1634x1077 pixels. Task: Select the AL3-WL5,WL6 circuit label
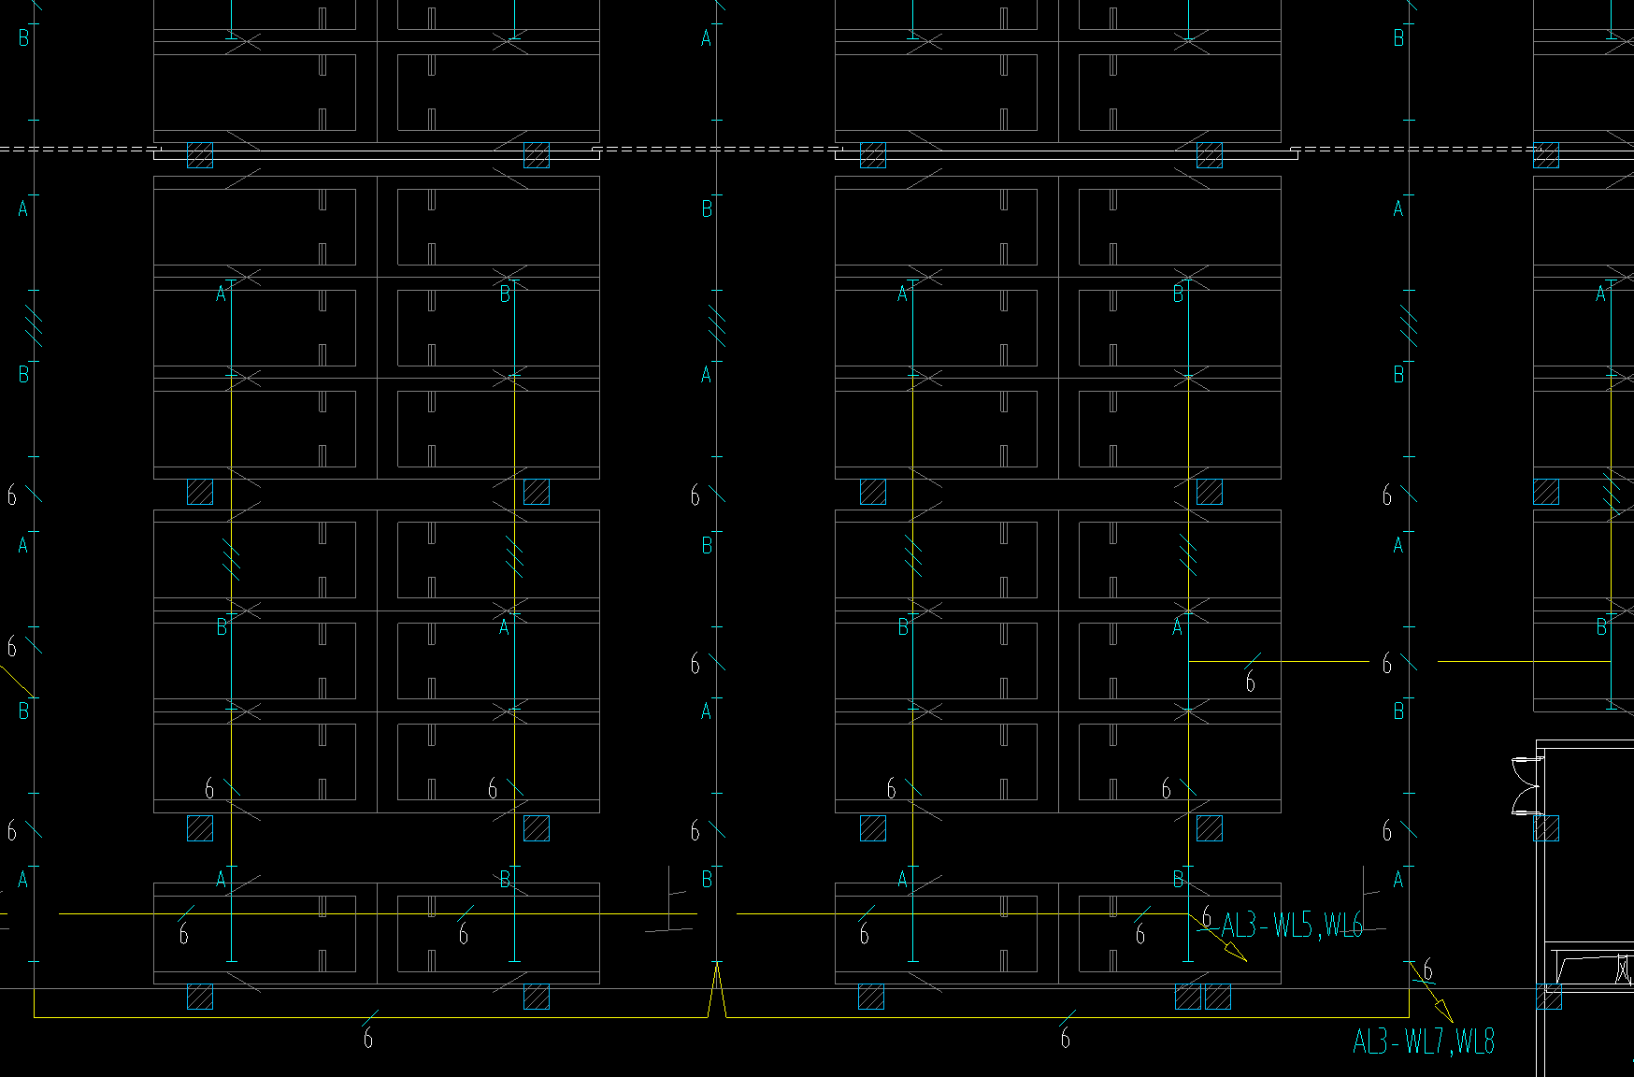tap(1292, 926)
